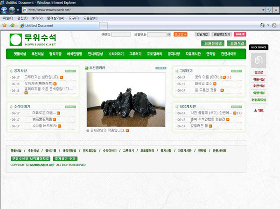Open the address bar URL history dropdown
Screen dimensions: 280x209
[x=263, y=10]
